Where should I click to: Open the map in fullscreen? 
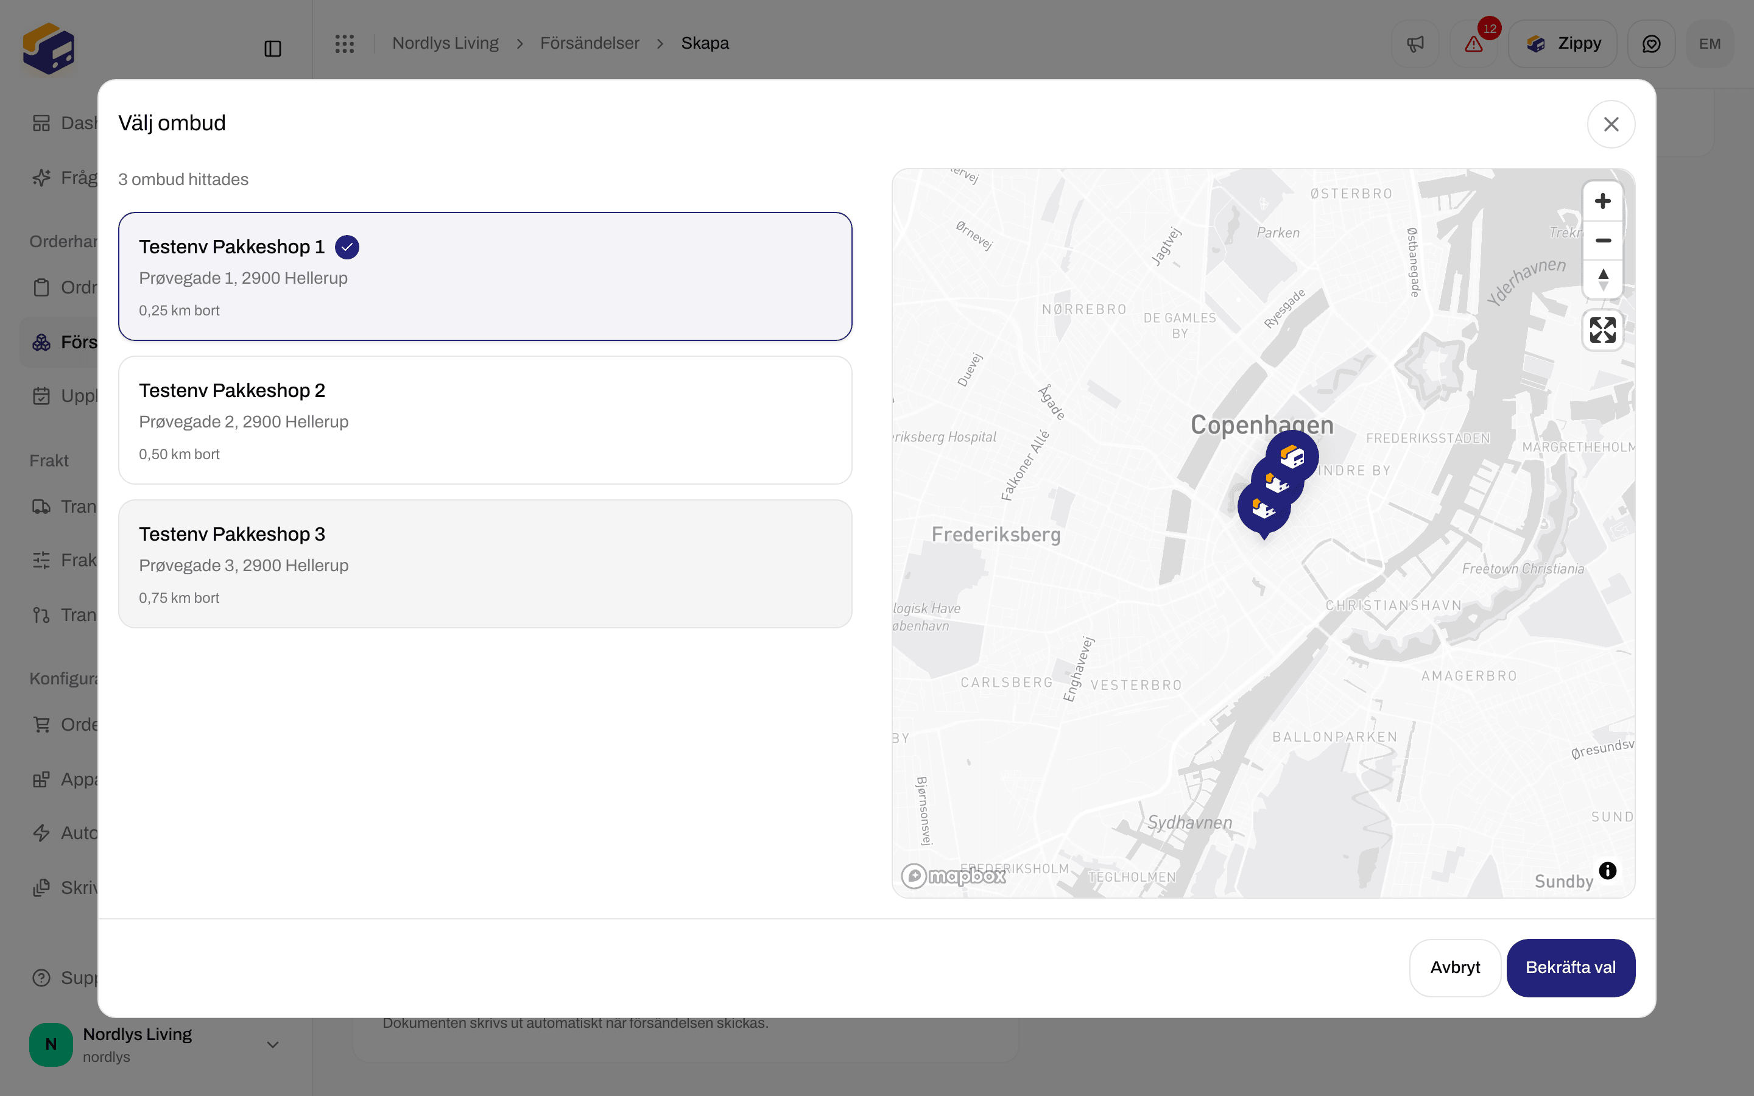[1602, 331]
